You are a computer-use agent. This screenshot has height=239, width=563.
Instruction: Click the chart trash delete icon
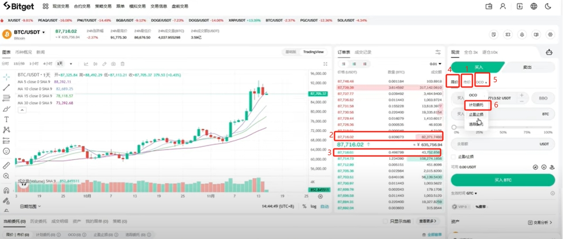122,64
